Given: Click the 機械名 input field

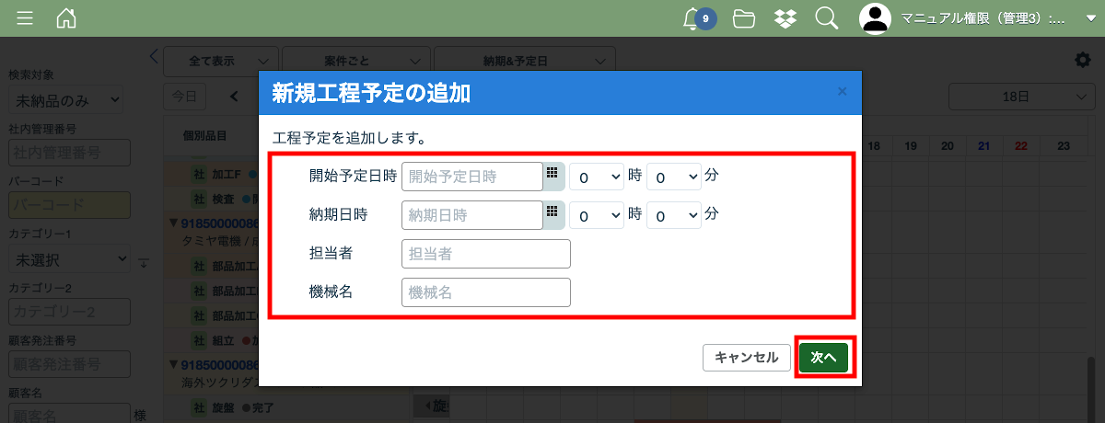Looking at the screenshot, I should coord(486,292).
